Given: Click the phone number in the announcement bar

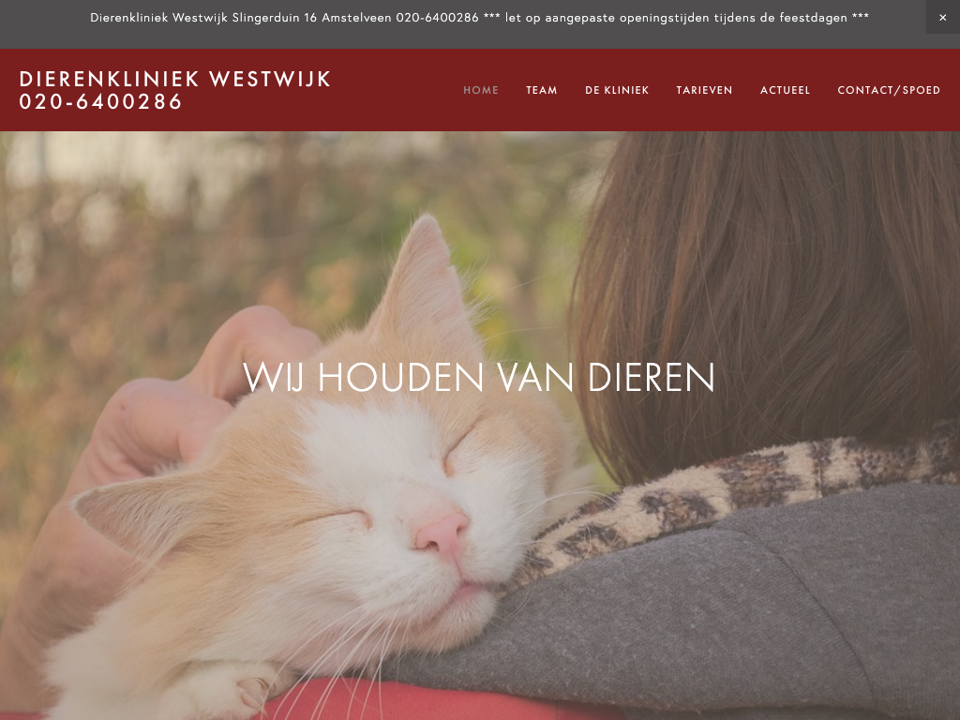Looking at the screenshot, I should point(437,18).
